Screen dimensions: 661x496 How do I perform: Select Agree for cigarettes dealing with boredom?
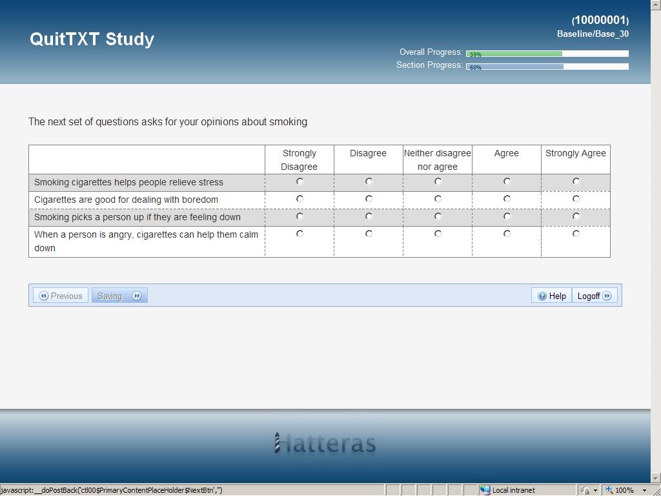[507, 199]
